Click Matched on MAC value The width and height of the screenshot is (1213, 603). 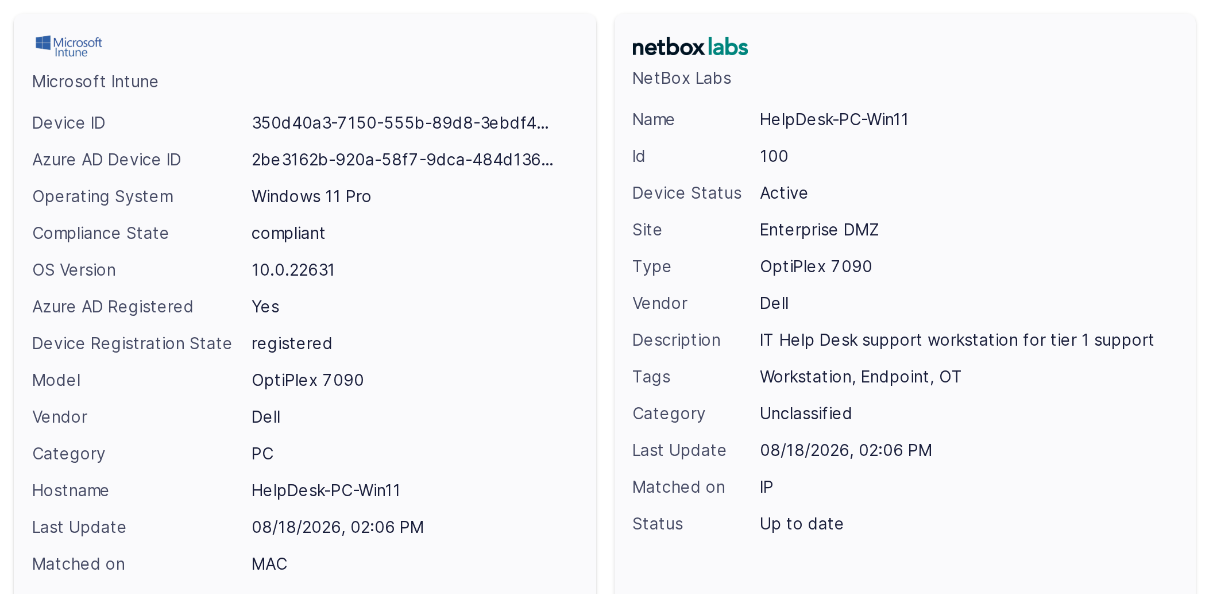point(269,564)
